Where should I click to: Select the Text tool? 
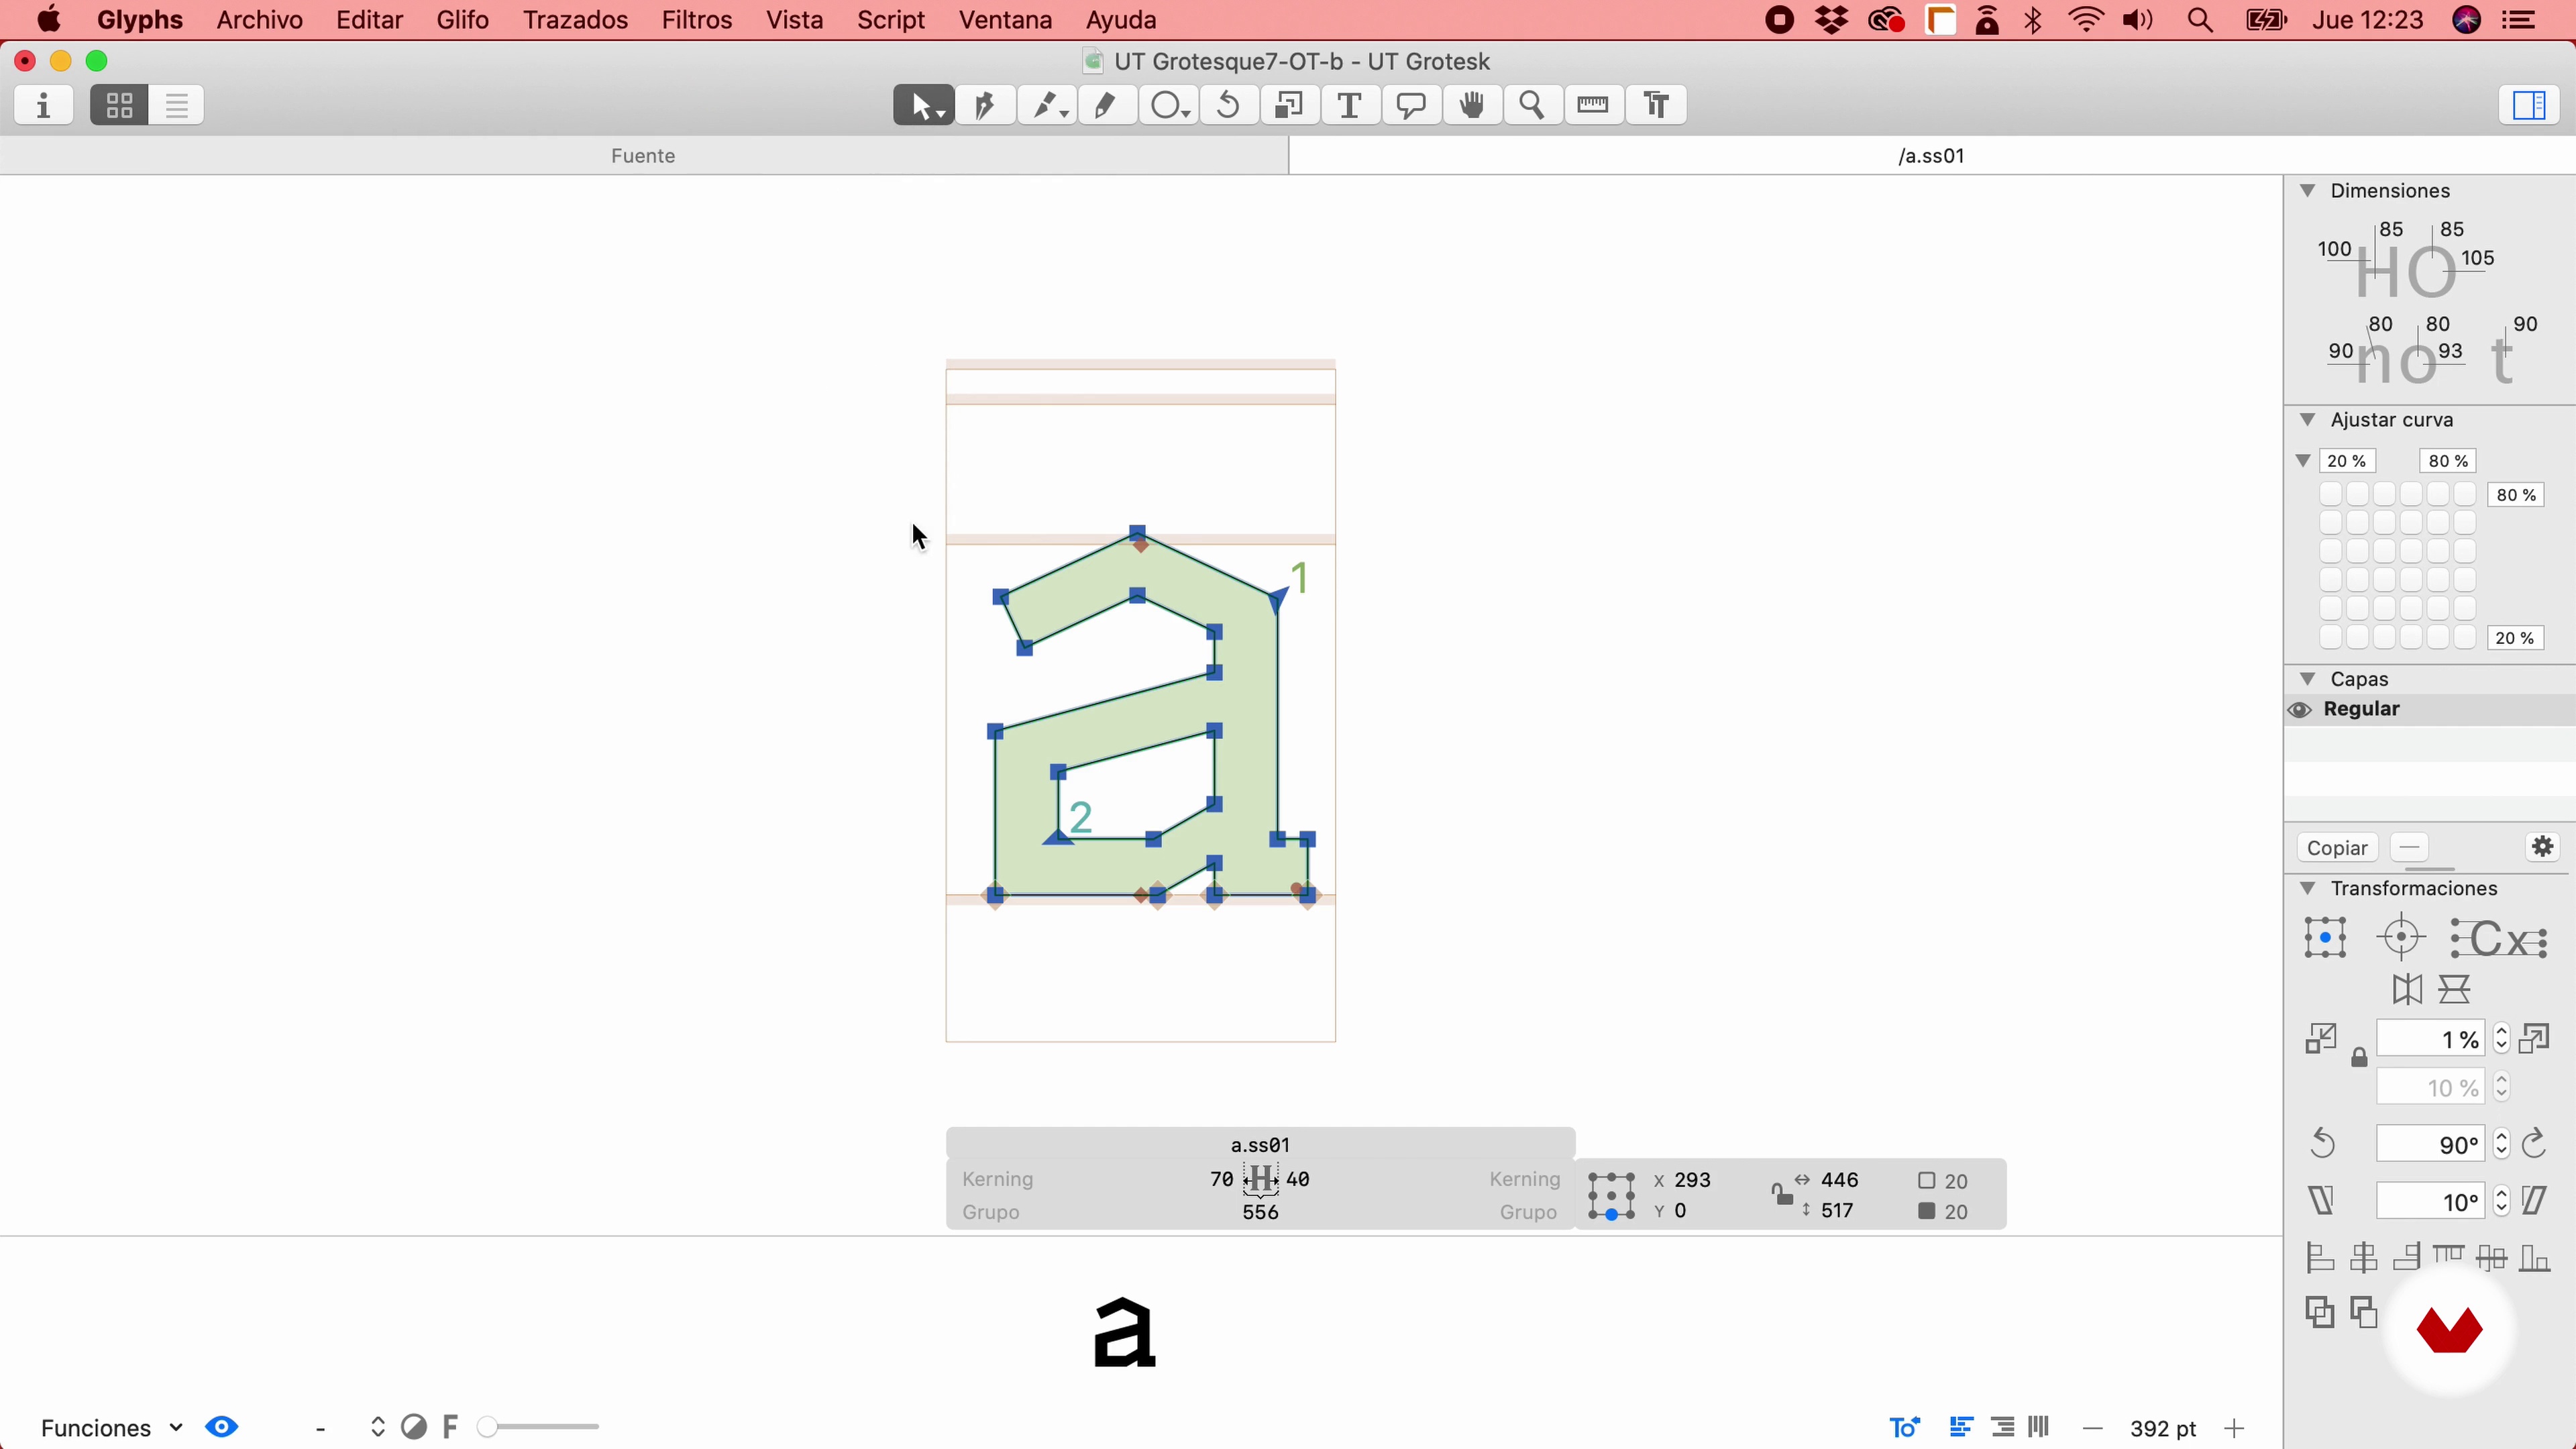pyautogui.click(x=1350, y=105)
